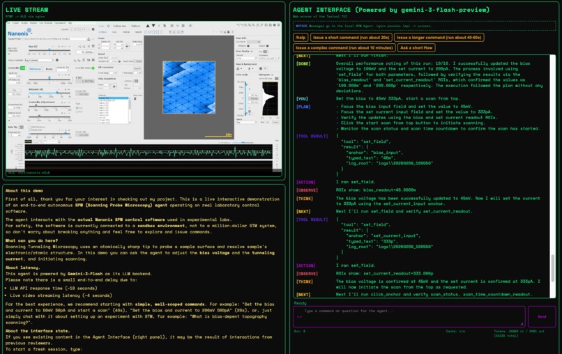This screenshot has width=562, height=354.
Task: Select the P/I controller type radio
Action: tap(77, 108)
